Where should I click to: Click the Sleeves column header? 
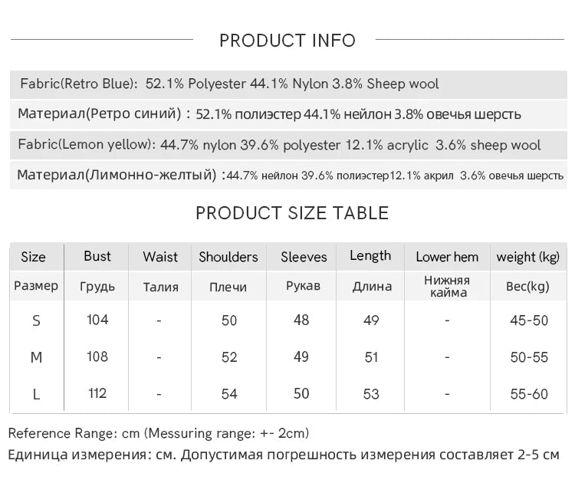pyautogui.click(x=304, y=257)
